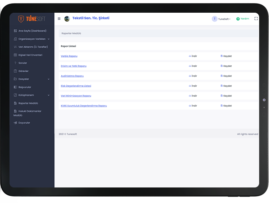Viewport: 269px width, 203px height.
Task: Click the Veri Aktarımı arrows icon
Action: coord(15,47)
